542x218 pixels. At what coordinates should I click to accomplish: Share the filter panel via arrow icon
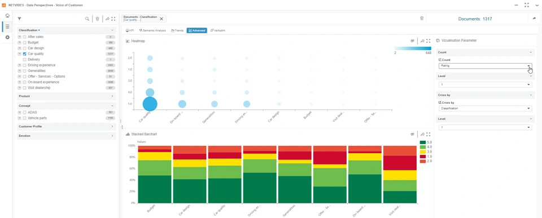107,19
